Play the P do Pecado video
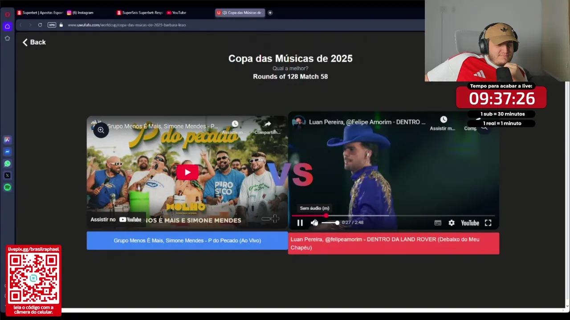The image size is (570, 320). 187,172
